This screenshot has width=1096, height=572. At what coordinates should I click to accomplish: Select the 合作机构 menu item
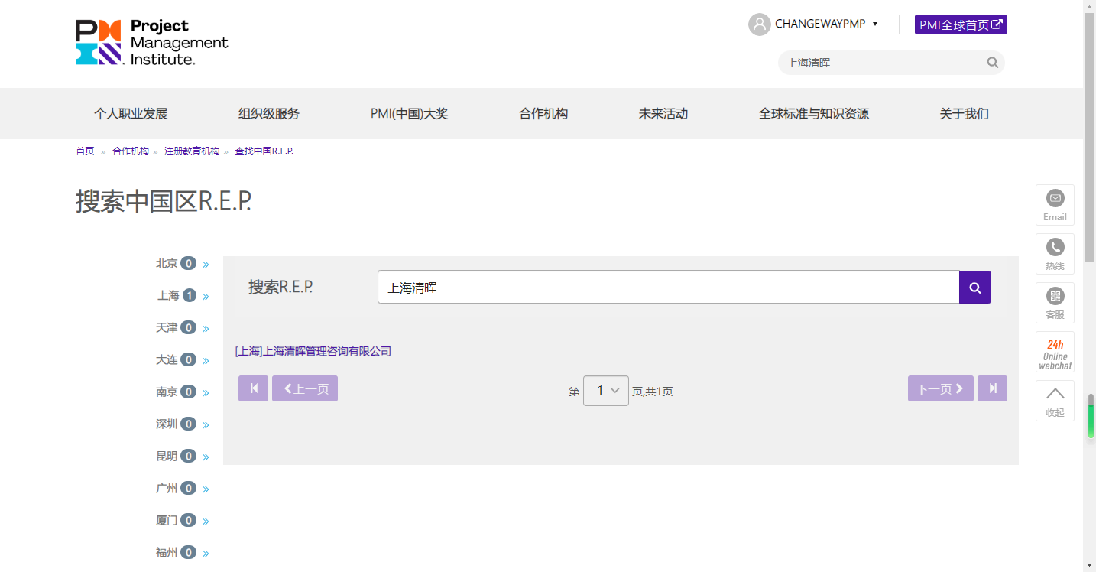pos(543,113)
